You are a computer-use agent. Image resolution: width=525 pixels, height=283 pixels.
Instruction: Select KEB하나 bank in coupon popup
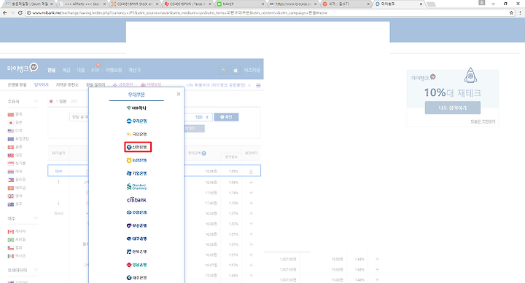point(136,108)
